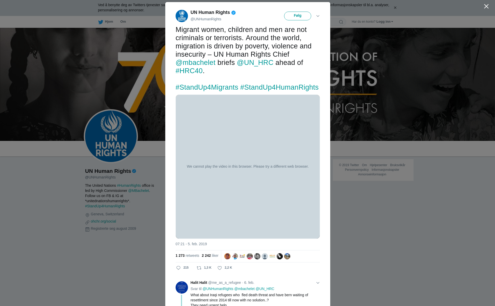495x306 pixels.
Task: Open the Om menu item
Action: coord(123,22)
